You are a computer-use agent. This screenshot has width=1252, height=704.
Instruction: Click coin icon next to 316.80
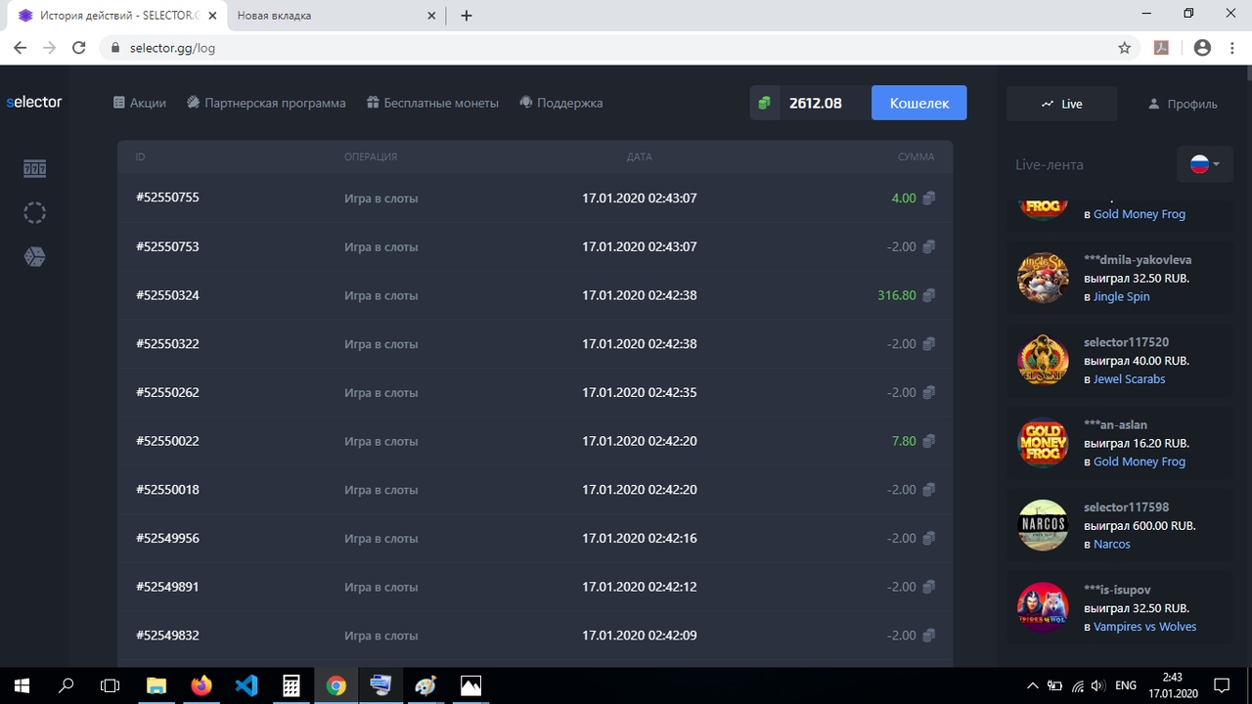pyautogui.click(x=929, y=295)
